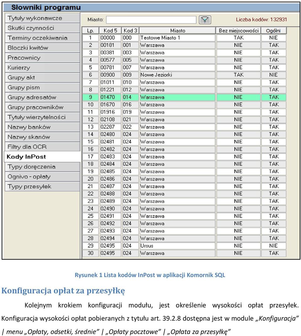
Task: Select code 02492 cell
Action: click(110, 223)
